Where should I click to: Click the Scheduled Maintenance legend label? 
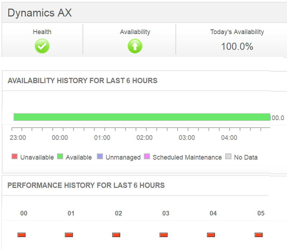(x=187, y=157)
